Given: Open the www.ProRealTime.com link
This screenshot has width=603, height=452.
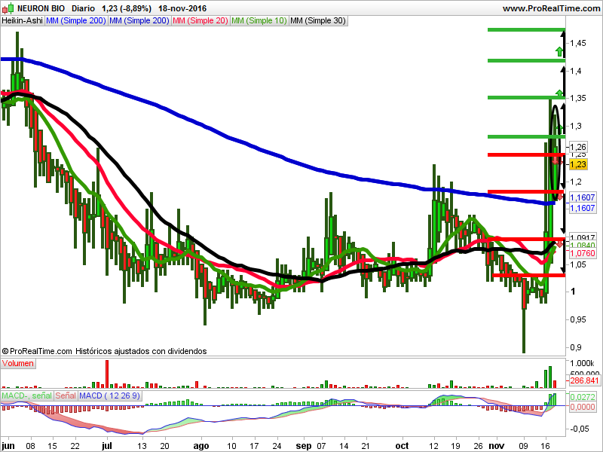Looking at the screenshot, I should pyautogui.click(x=551, y=8).
